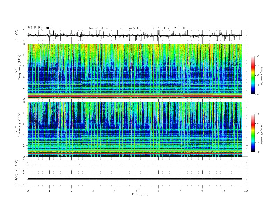Click the "5" tick on the time axis
The height and width of the screenshot is (214, 277).
coord(137,191)
